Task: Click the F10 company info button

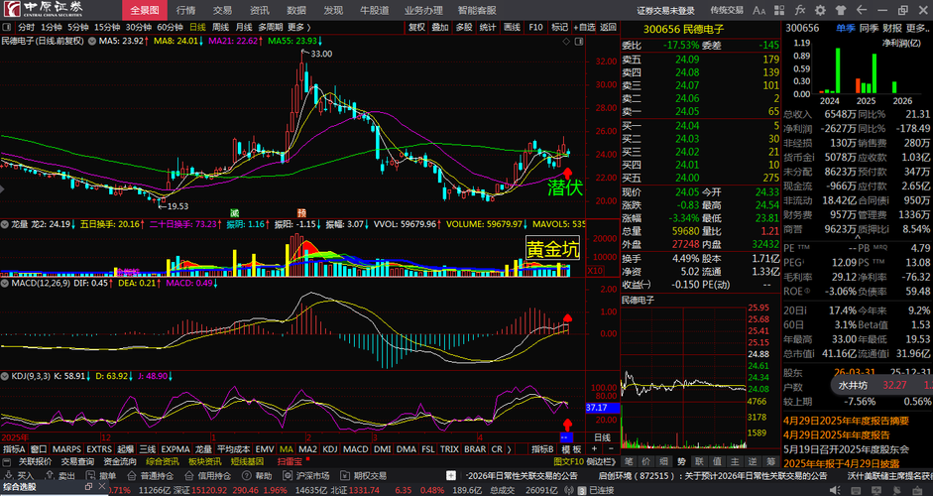Action: point(535,27)
